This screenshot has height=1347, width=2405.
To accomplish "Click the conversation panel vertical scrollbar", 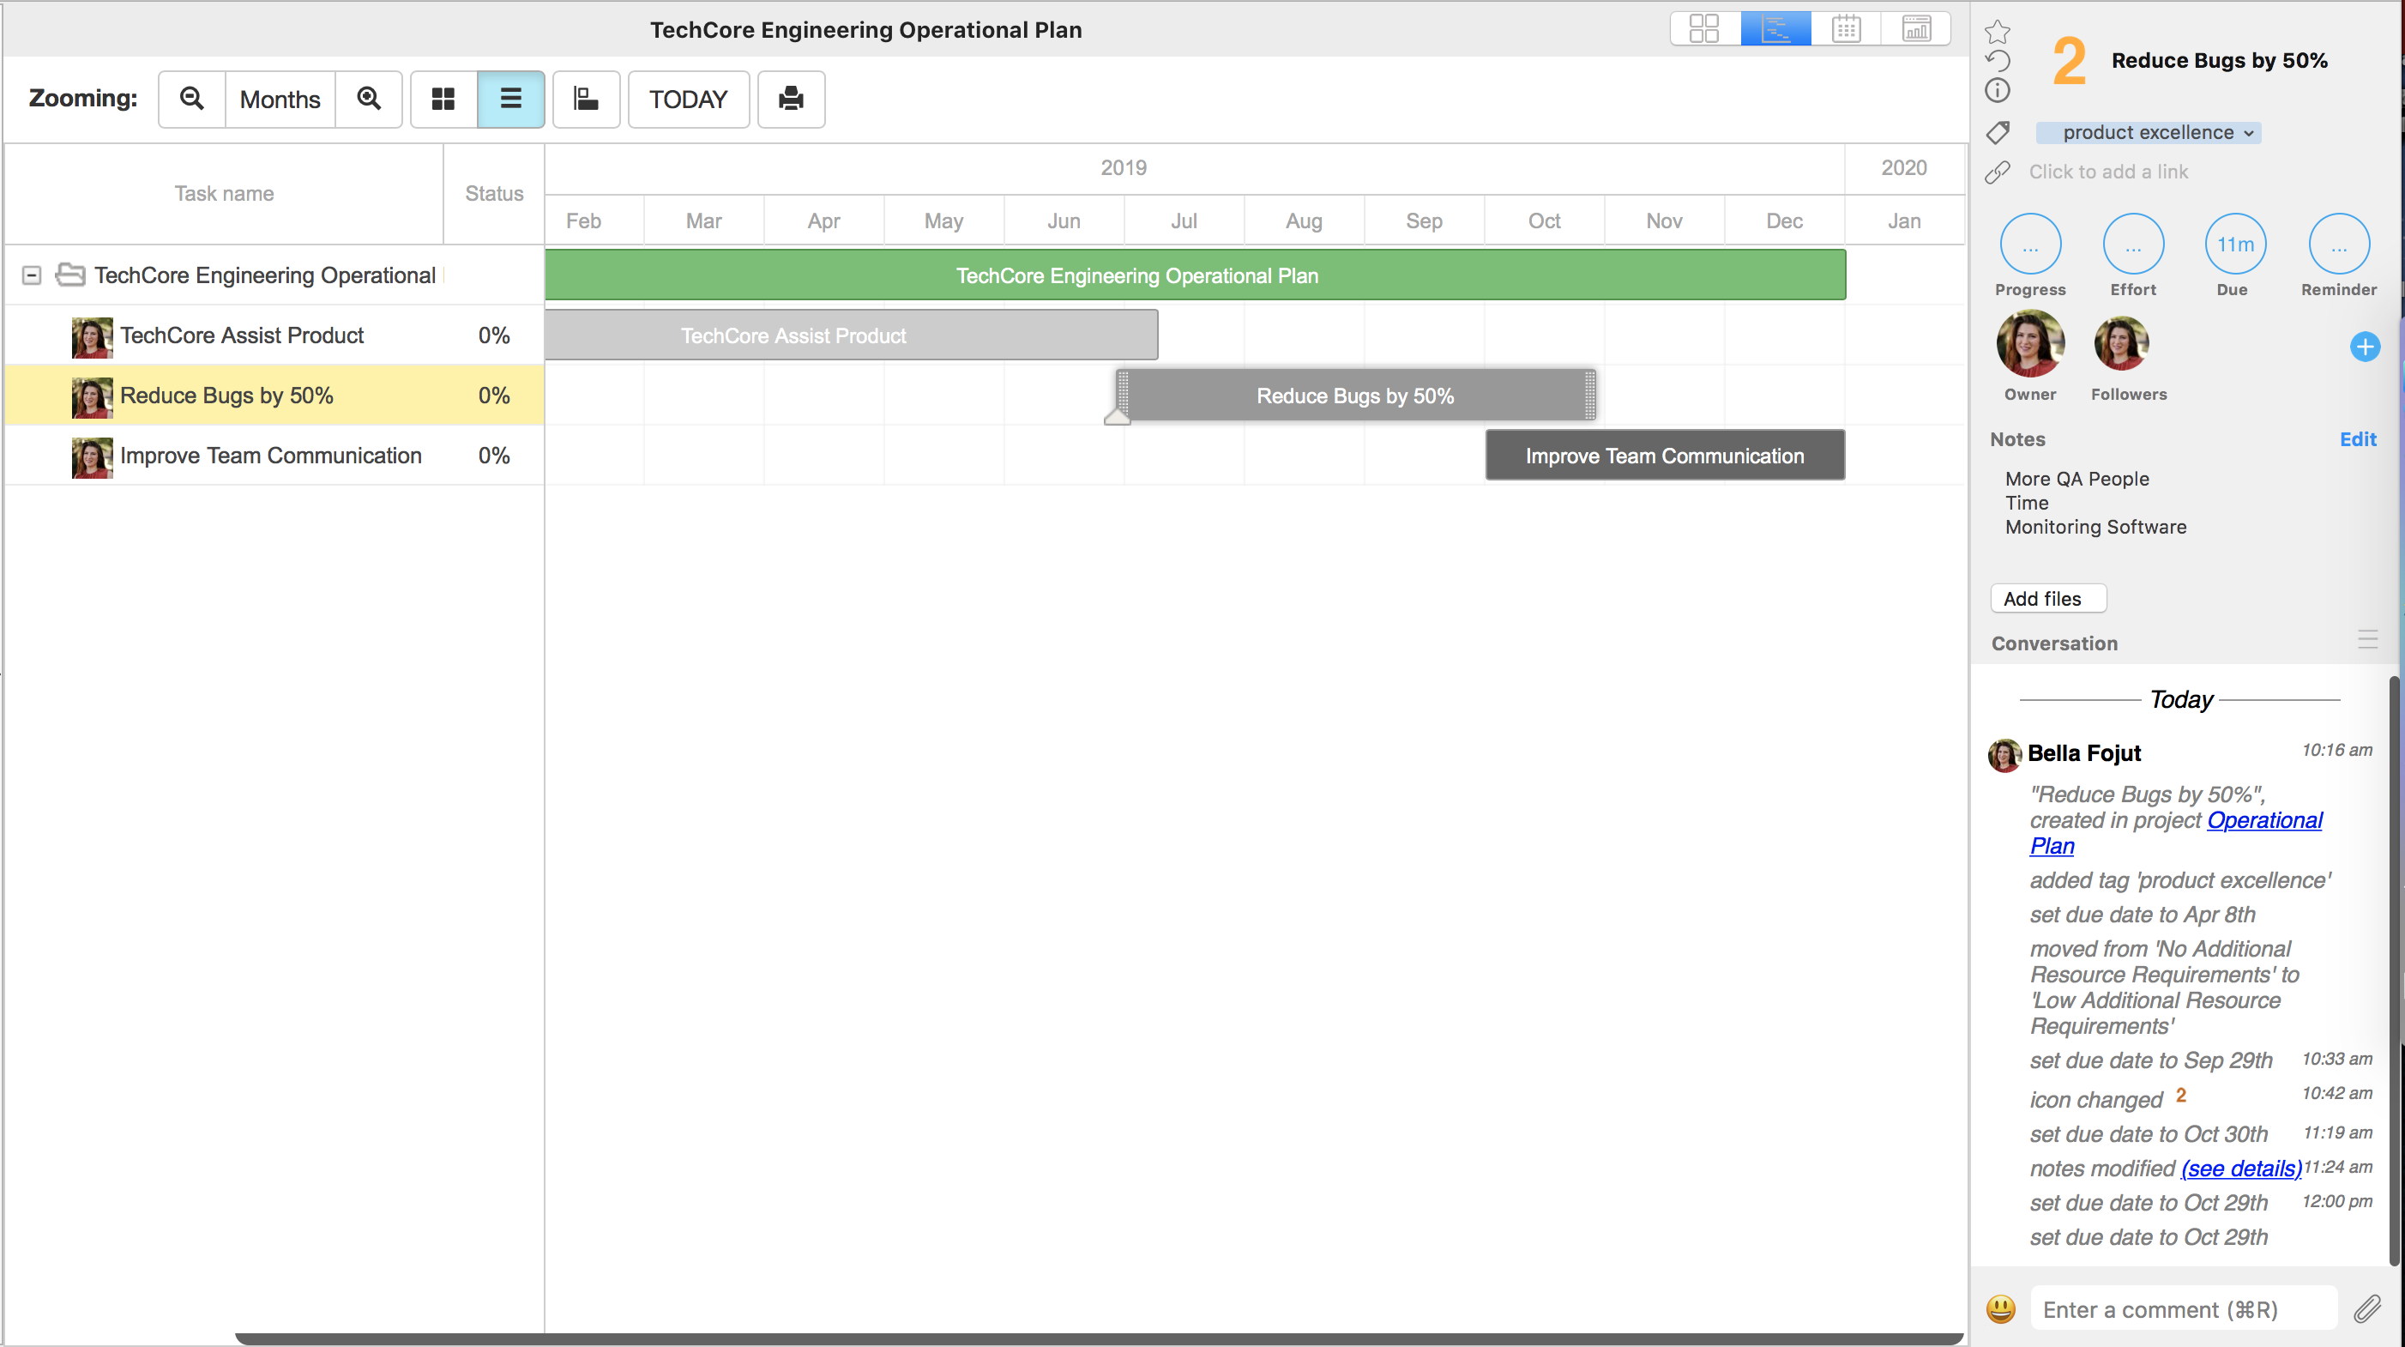I will pos(2395,971).
